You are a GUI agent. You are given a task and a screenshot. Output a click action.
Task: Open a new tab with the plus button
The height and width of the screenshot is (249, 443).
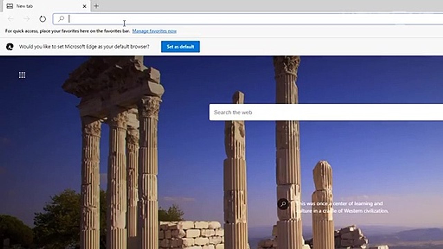pos(96,6)
